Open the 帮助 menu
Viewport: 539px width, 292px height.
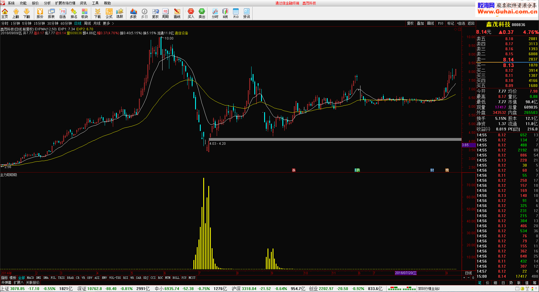click(107, 3)
